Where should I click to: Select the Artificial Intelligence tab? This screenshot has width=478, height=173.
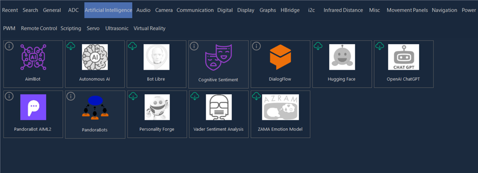click(108, 10)
